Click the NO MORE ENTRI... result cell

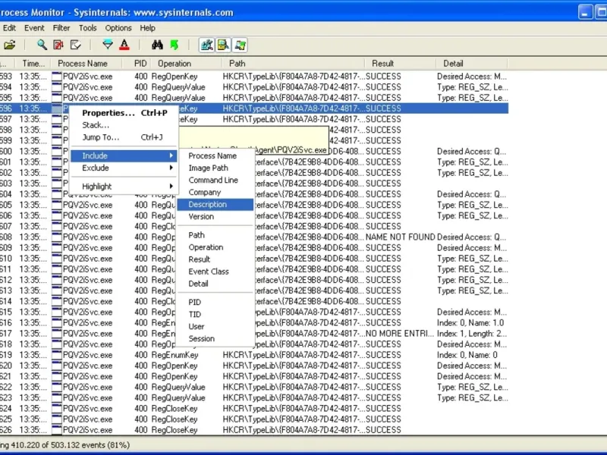400,334
